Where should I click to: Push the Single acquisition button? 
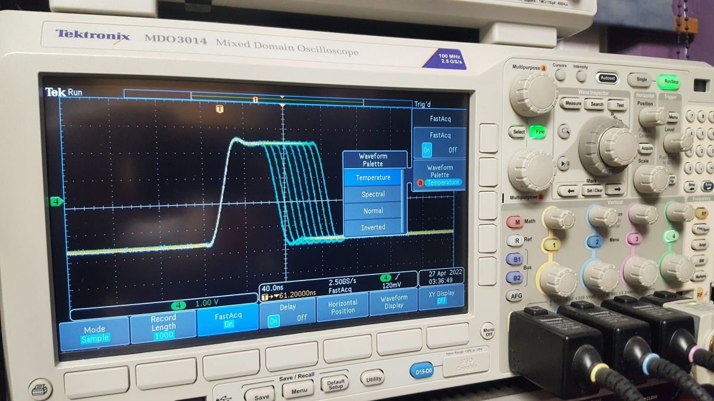click(x=641, y=79)
